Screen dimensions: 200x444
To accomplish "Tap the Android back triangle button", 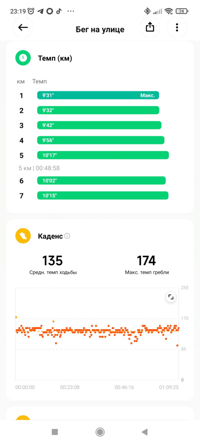I will click(x=145, y=432).
